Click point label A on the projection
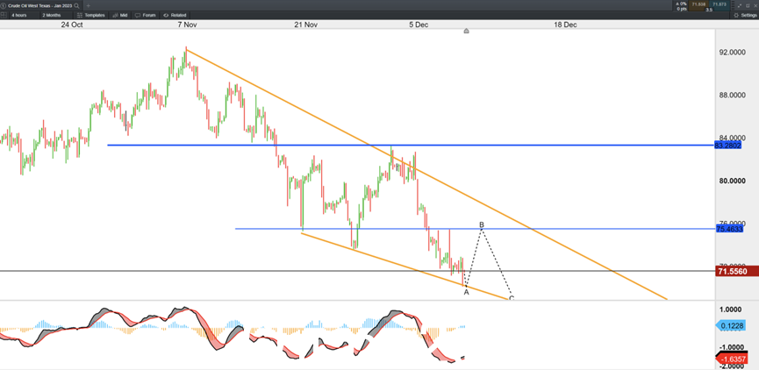 click(x=466, y=292)
